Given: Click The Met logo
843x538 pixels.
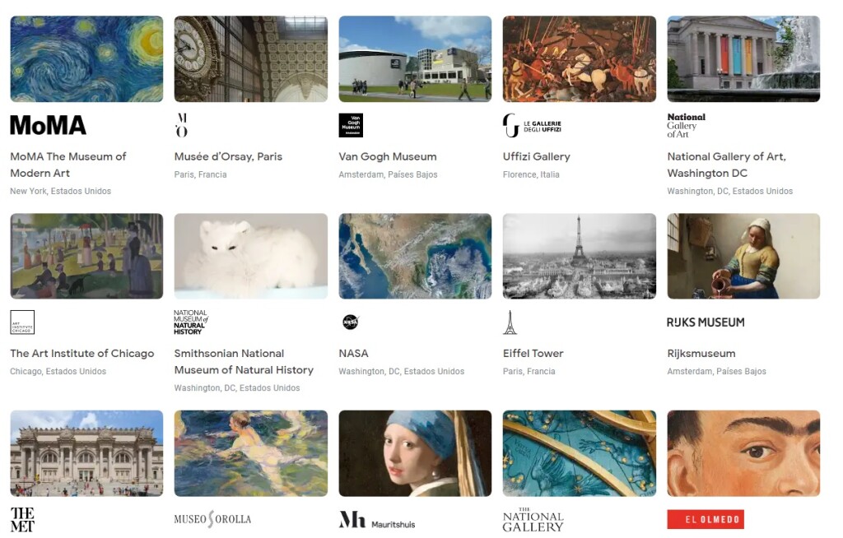Looking at the screenshot, I should 22,520.
